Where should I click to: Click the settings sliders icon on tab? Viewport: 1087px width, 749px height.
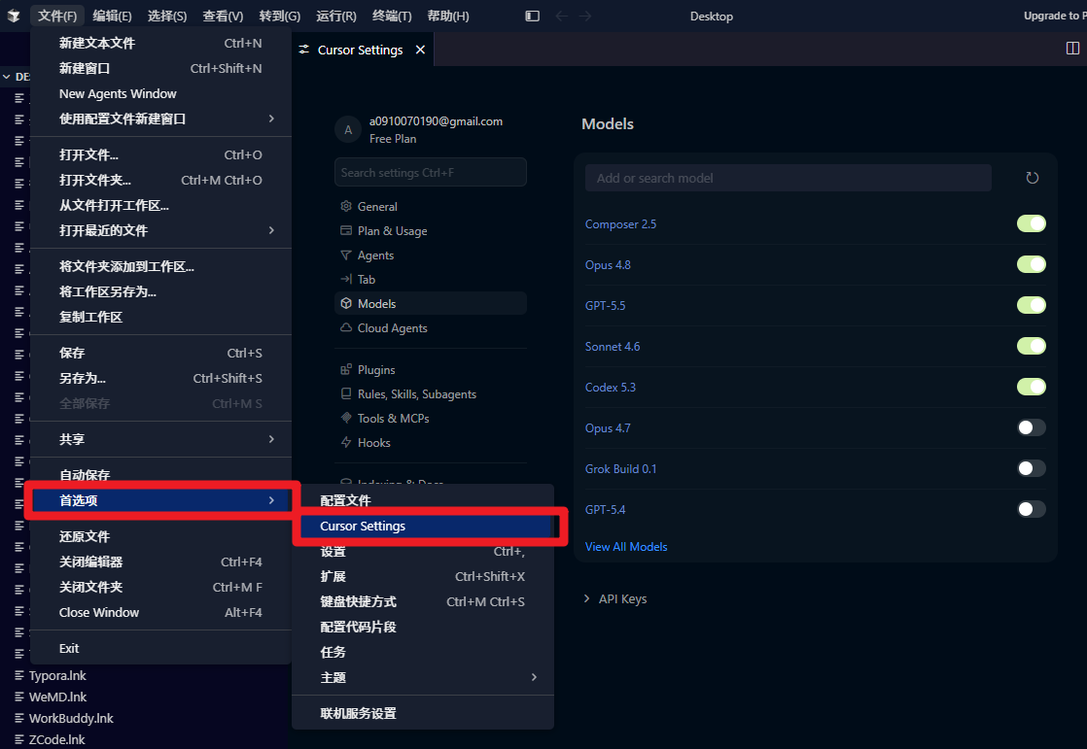303,50
